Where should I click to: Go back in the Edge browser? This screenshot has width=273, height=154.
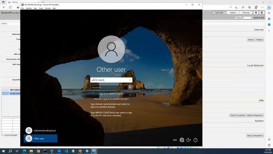[4, 7]
